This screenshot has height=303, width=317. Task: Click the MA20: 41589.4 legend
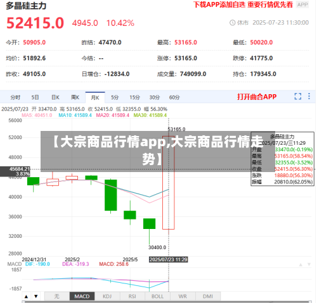(x=112, y=115)
